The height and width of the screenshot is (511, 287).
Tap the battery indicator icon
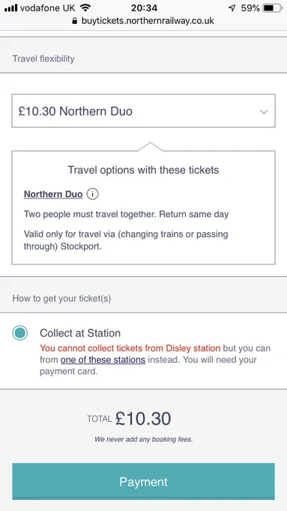(273, 8)
